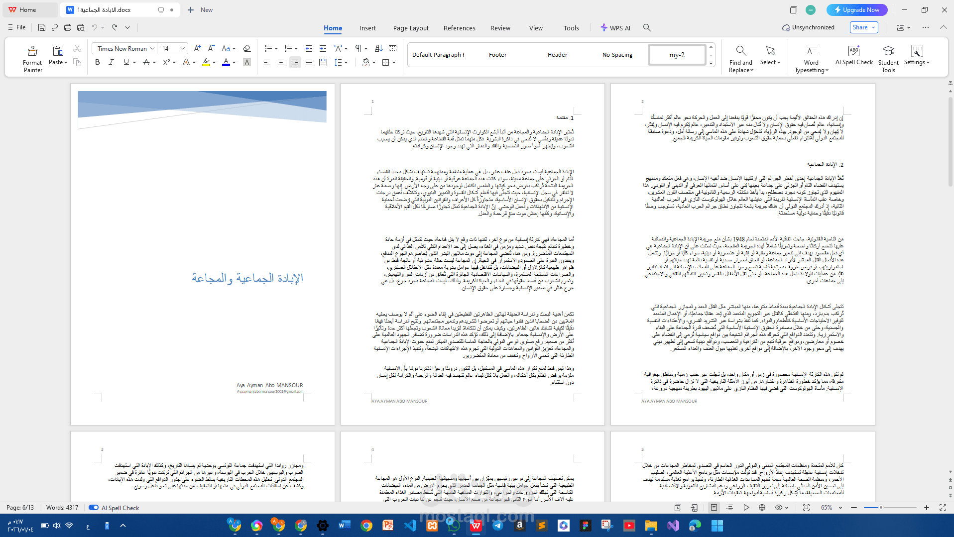Toggle Underline formatting

point(126,62)
